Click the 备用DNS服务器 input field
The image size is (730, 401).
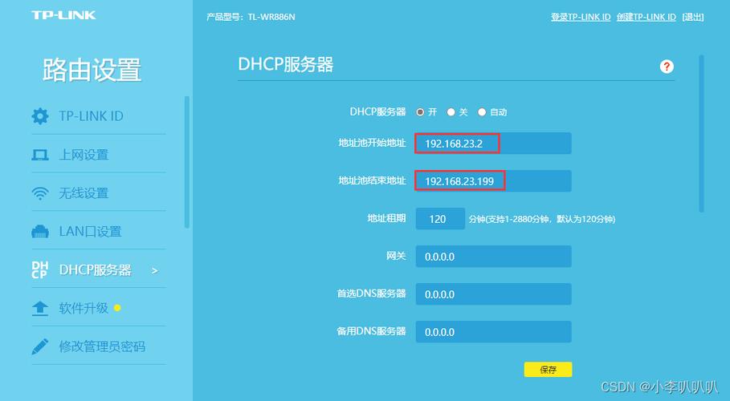pyautogui.click(x=494, y=332)
